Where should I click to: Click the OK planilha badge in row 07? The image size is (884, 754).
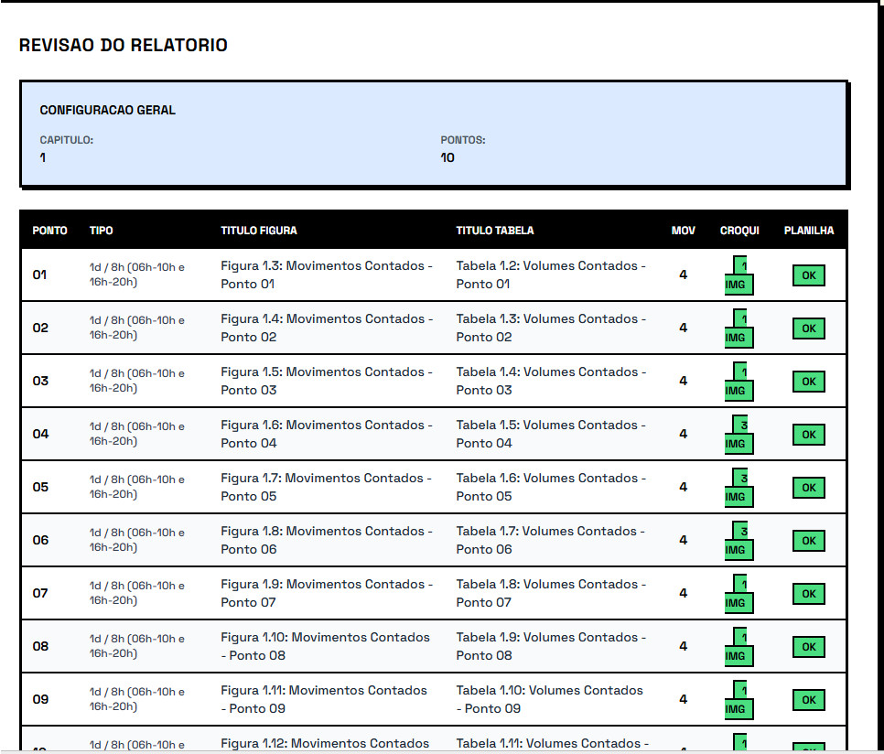coord(808,593)
